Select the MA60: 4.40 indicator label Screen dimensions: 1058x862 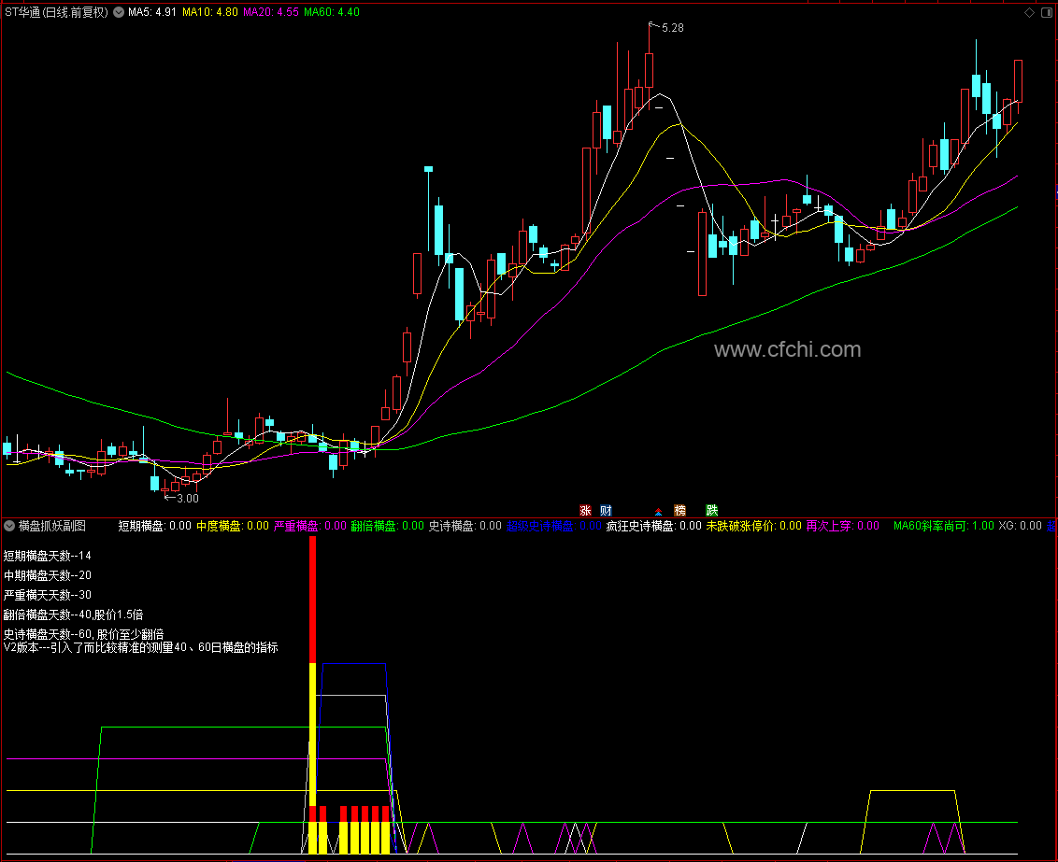[331, 12]
